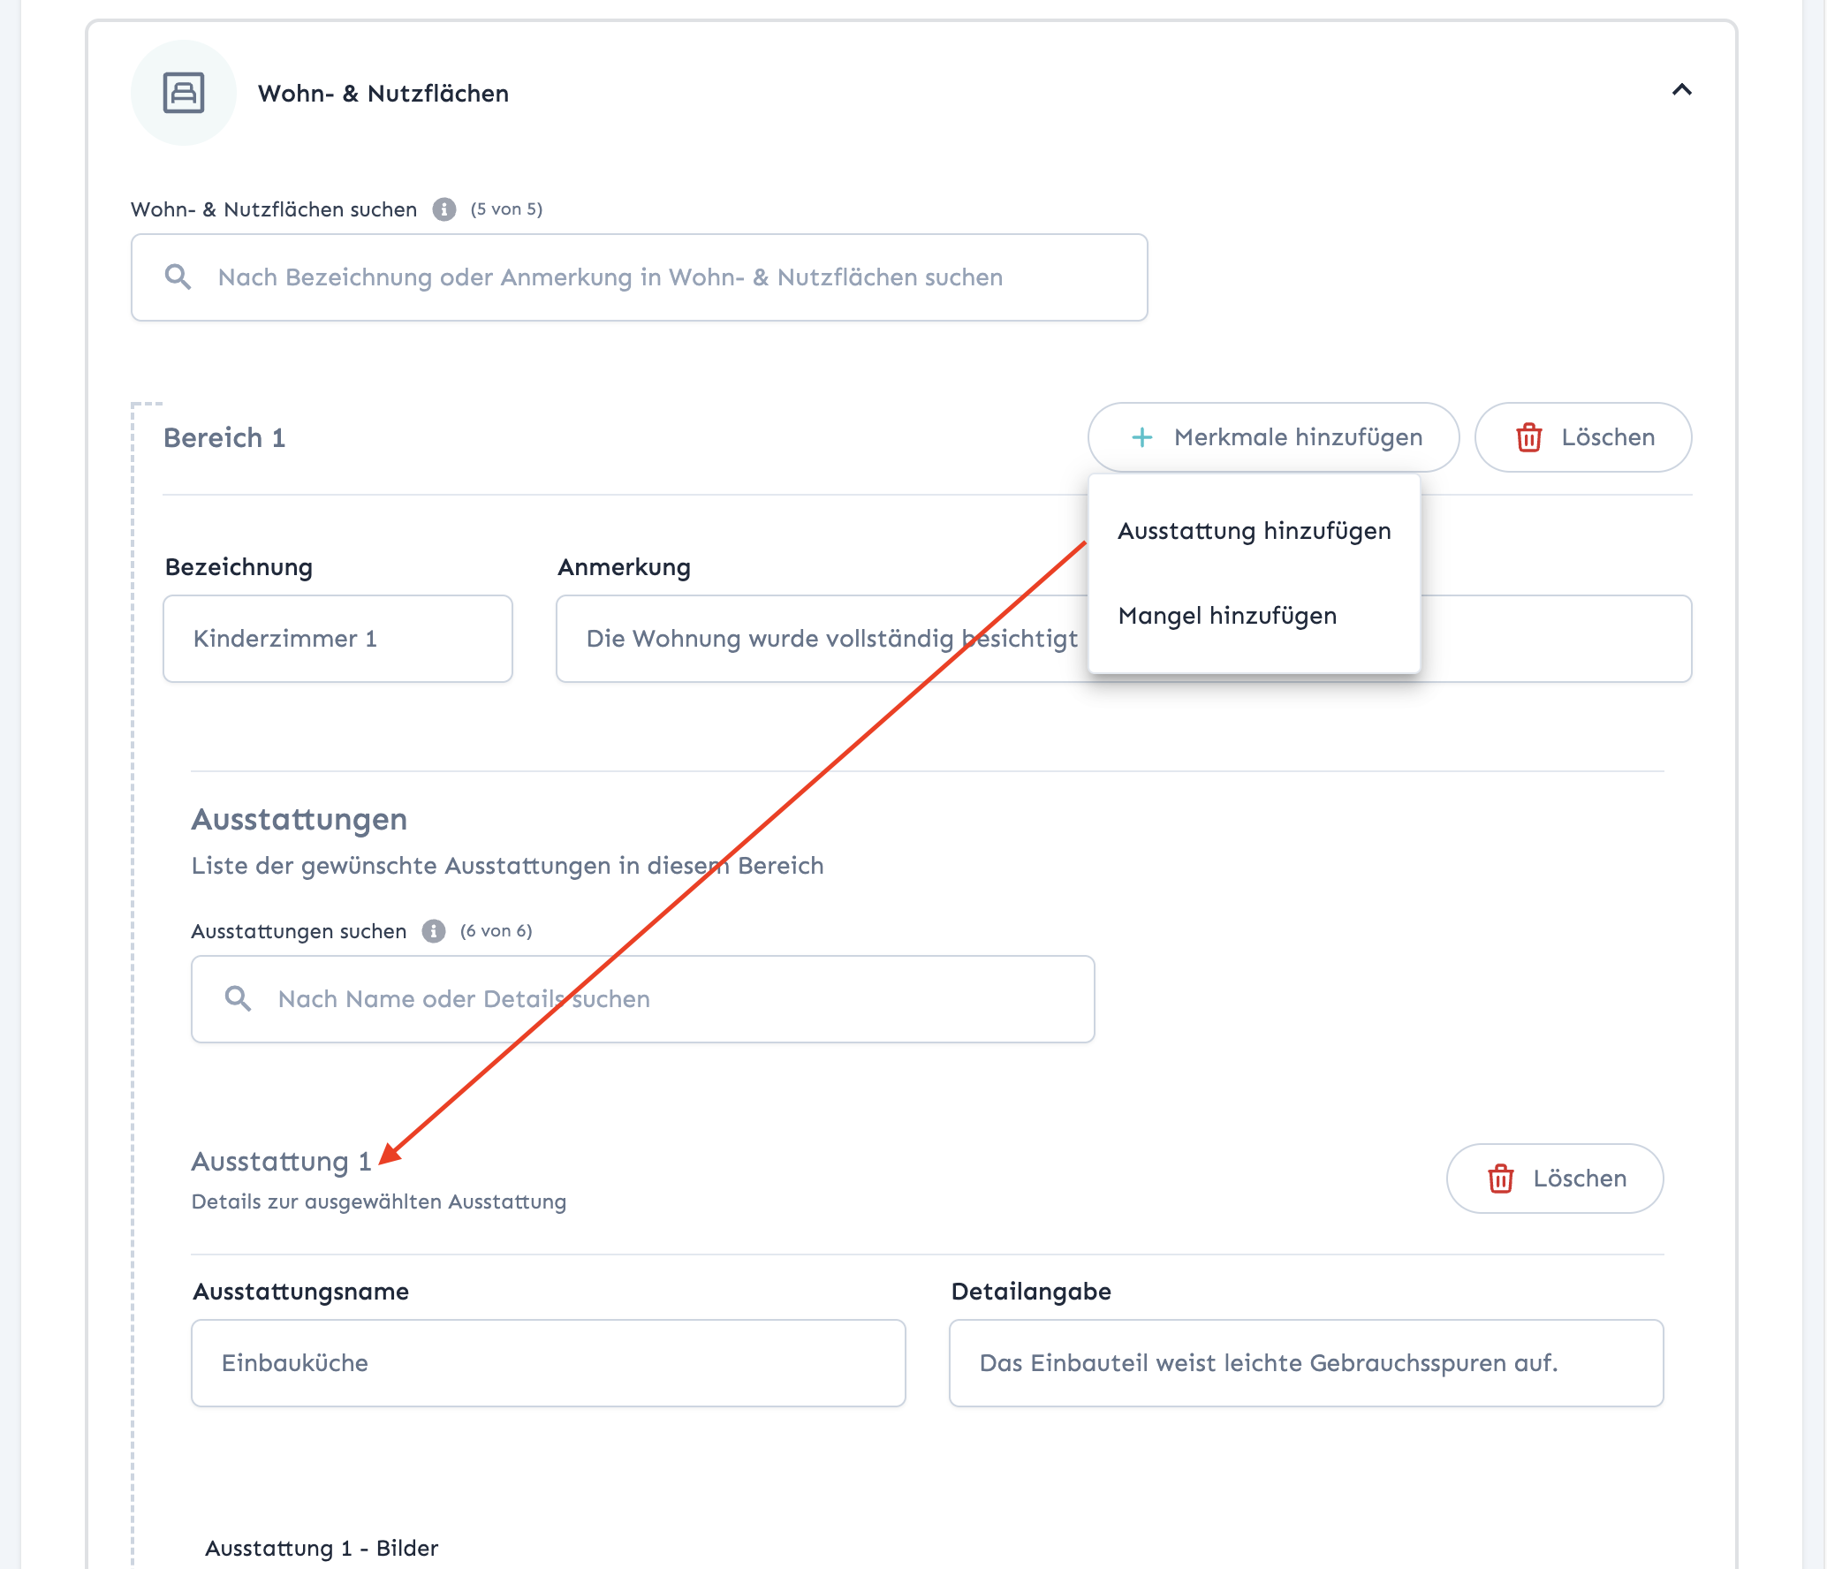This screenshot has width=1827, height=1569.
Task: Click the Details zur ausgewählten Ausstattung subtitle
Action: click(x=379, y=1201)
